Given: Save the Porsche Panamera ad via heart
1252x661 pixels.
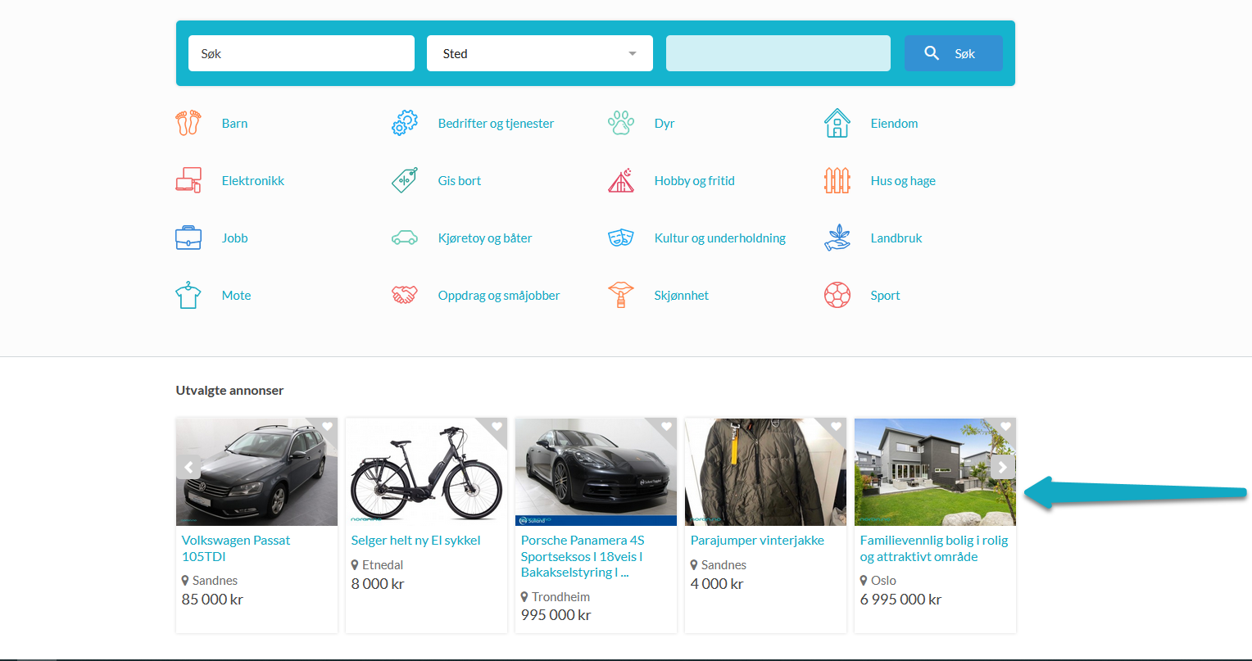Looking at the screenshot, I should [666, 427].
